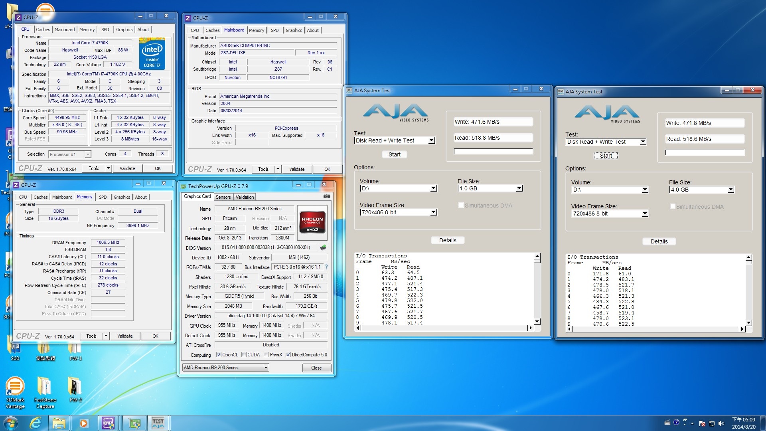
Task: Switch to Sensors tab in GPU-Z
Action: (223, 197)
